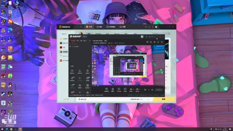Image resolution: width=233 pixels, height=131 pixels.
Task: Share the stream with the share icon
Action: click(162, 42)
